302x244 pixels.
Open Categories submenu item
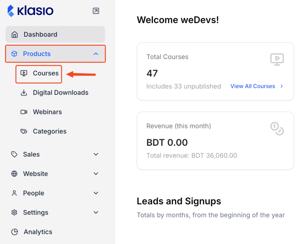[50, 132]
